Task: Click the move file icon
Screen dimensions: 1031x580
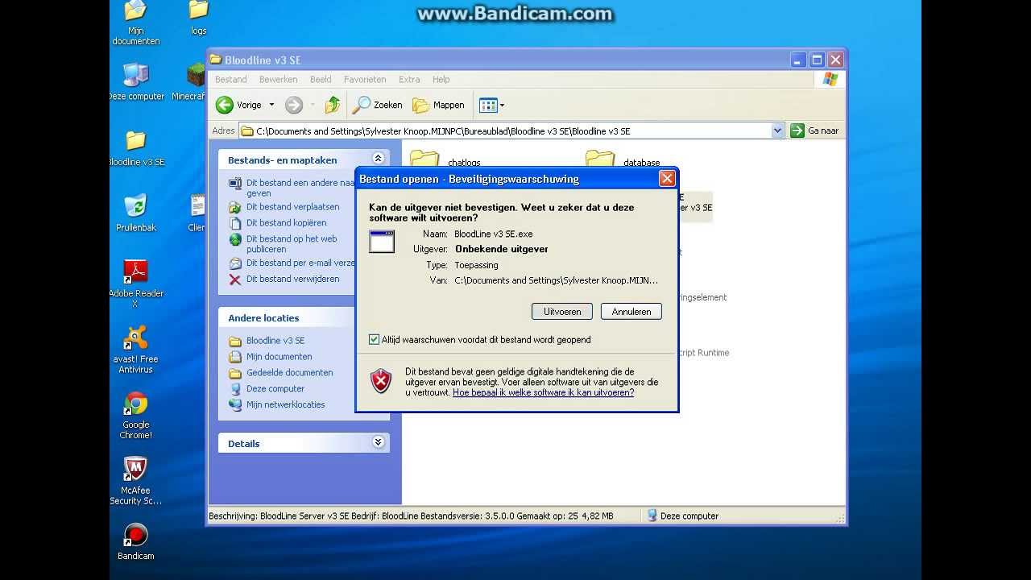Action: [235, 207]
